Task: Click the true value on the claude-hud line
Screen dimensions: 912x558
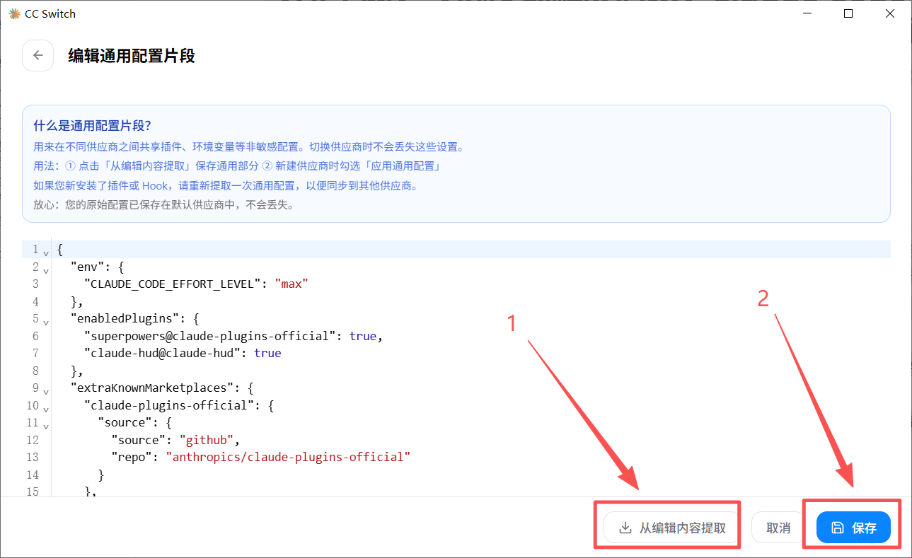Action: tap(267, 353)
